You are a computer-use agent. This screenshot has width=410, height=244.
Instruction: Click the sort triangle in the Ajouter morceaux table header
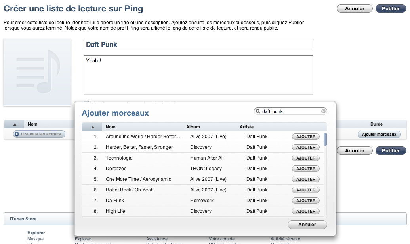coord(93,127)
